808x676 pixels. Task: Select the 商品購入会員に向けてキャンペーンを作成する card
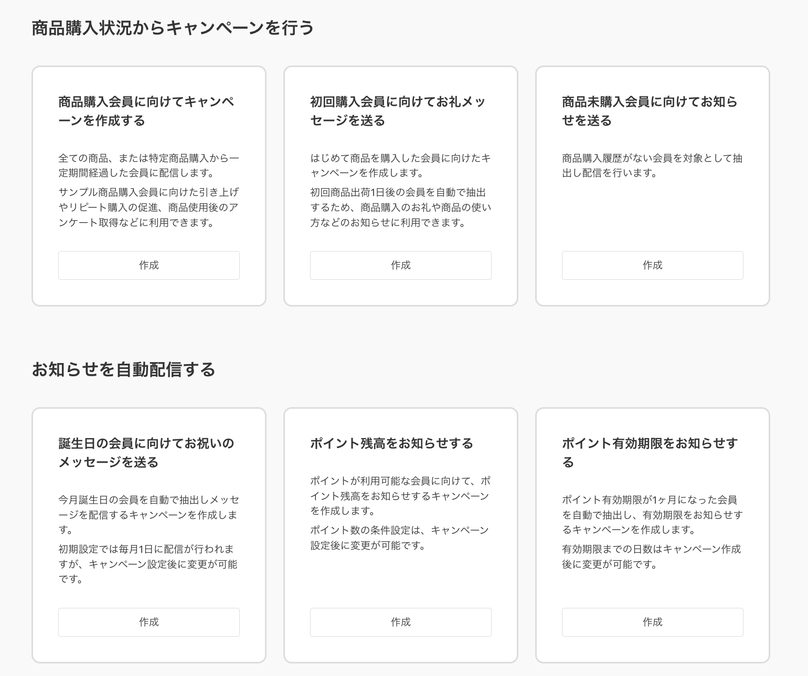[x=148, y=183]
